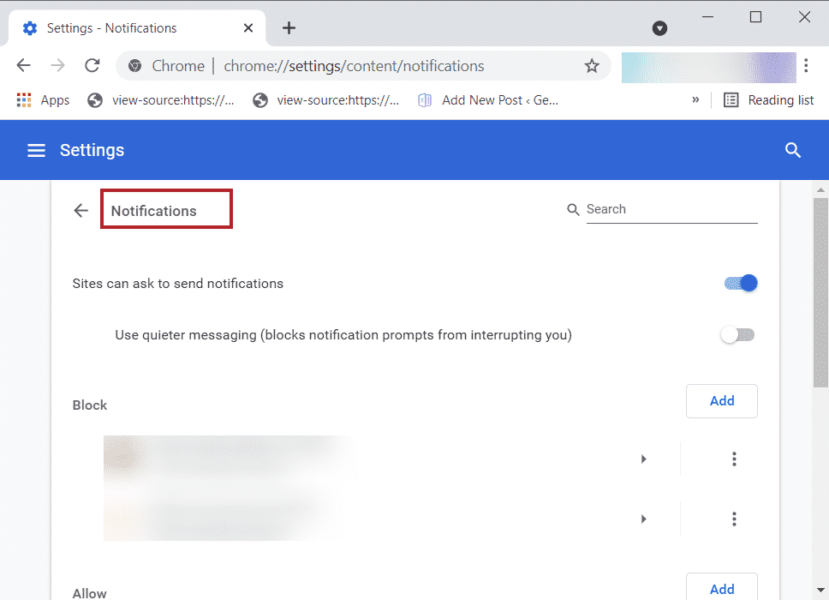
Task: Click the Apps shortcut on the bookmarks bar
Action: 42,99
